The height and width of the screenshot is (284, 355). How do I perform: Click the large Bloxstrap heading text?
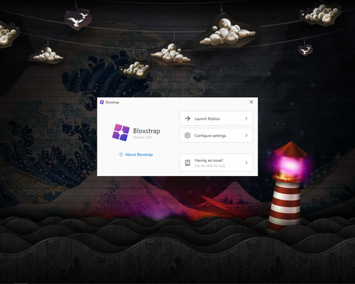click(146, 131)
